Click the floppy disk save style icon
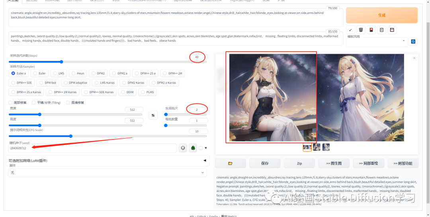Screen dimensions: 430x217 pyautogui.click(x=392, y=30)
